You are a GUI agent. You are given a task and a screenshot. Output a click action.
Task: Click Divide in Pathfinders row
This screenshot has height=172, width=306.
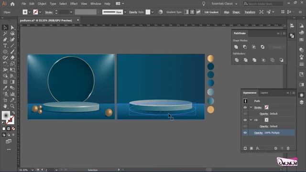(237, 60)
